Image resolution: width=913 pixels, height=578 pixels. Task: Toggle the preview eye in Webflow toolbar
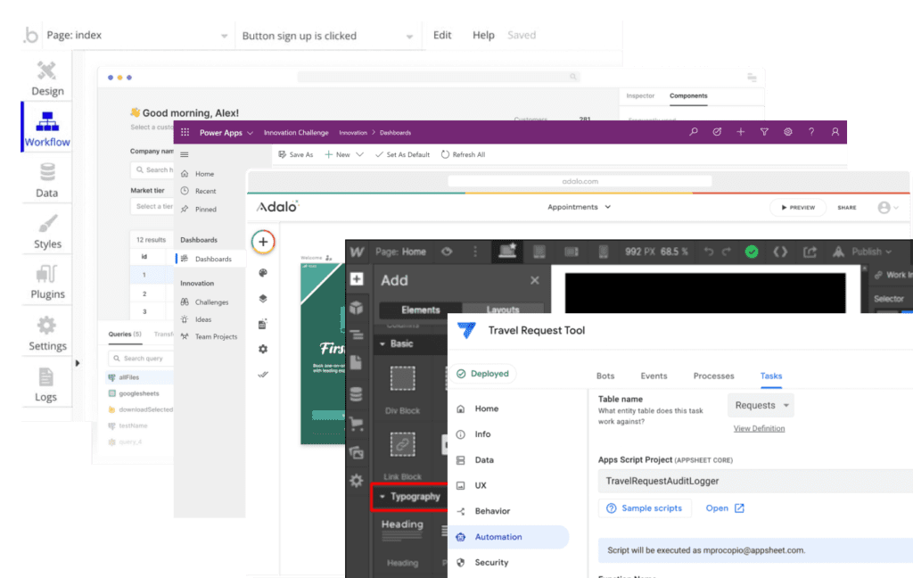[447, 252]
